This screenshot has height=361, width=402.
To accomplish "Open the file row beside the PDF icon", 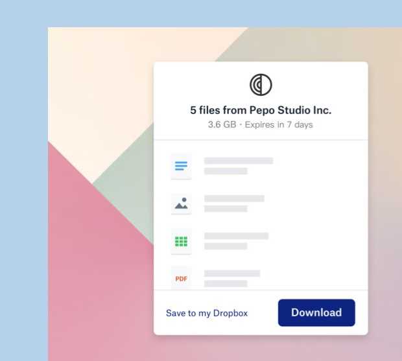I will (232, 279).
